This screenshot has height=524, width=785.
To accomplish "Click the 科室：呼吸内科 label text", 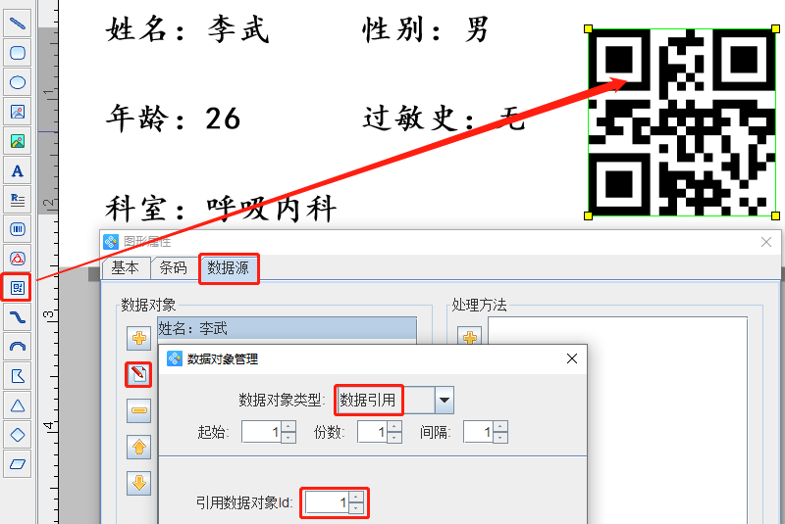I will tap(221, 209).
